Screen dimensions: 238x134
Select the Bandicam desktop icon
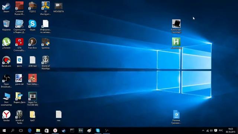click(x=6, y=62)
